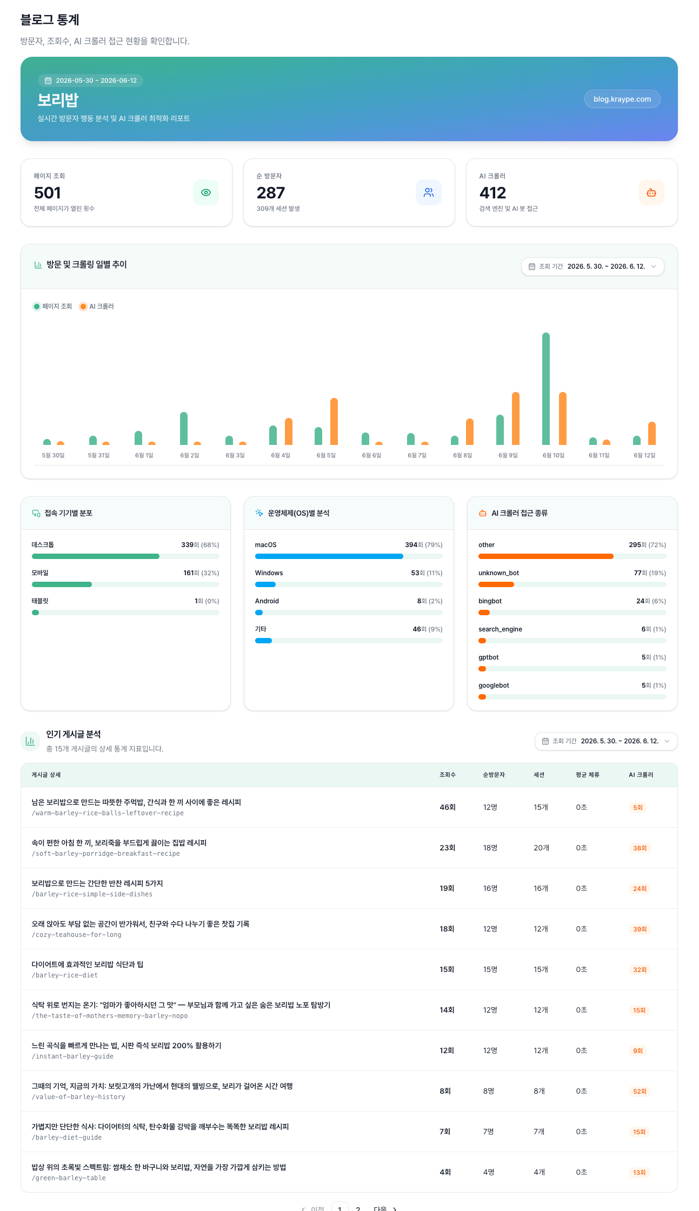Open the chart 조회 기간 date dropdown

pyautogui.click(x=593, y=267)
